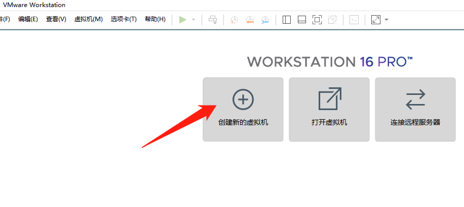Screen dimensions: 464x207
Task: Open the 查看(V) menu
Action: (x=56, y=20)
